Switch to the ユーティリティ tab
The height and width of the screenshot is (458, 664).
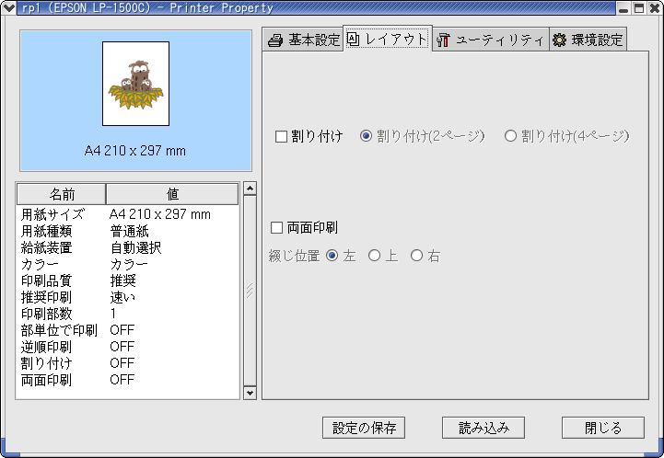coord(489,40)
